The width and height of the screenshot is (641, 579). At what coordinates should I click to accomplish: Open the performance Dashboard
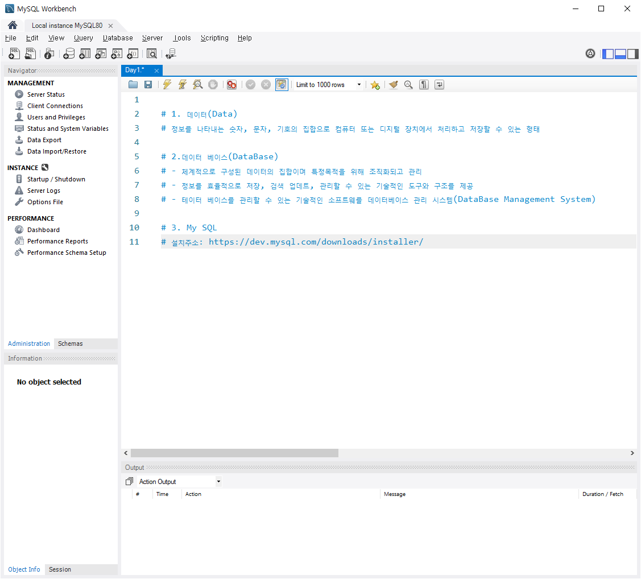[43, 230]
